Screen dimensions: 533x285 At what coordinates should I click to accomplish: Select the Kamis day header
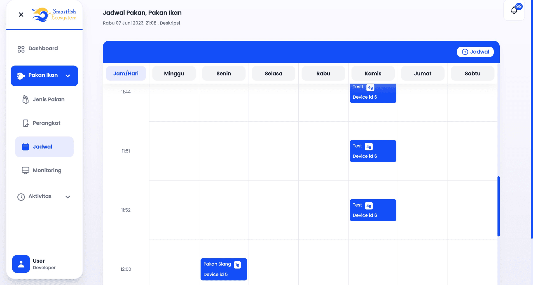click(373, 73)
